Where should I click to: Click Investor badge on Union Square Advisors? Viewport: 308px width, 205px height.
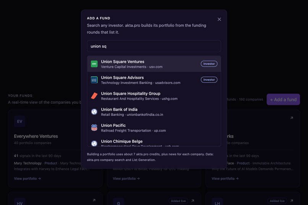click(209, 80)
